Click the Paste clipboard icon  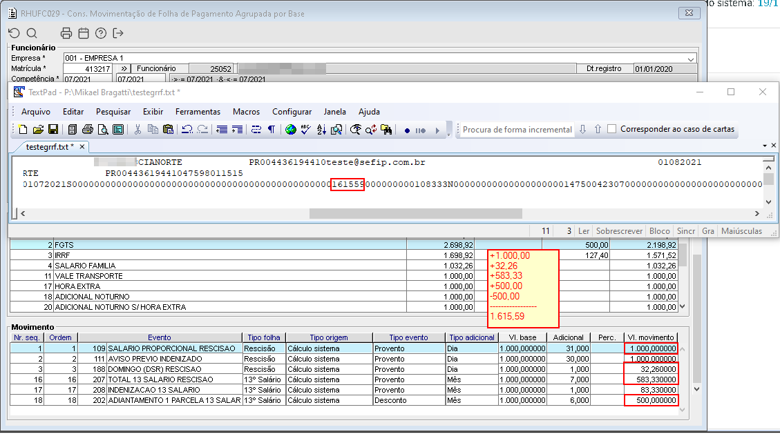click(x=167, y=130)
